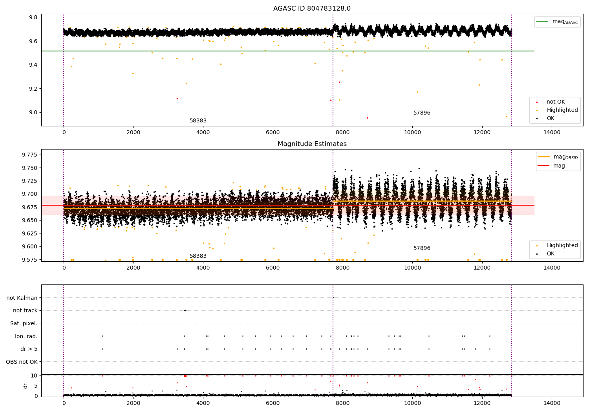
Task: Click the red 'not OK' legend marker dot
Action: tap(537, 102)
